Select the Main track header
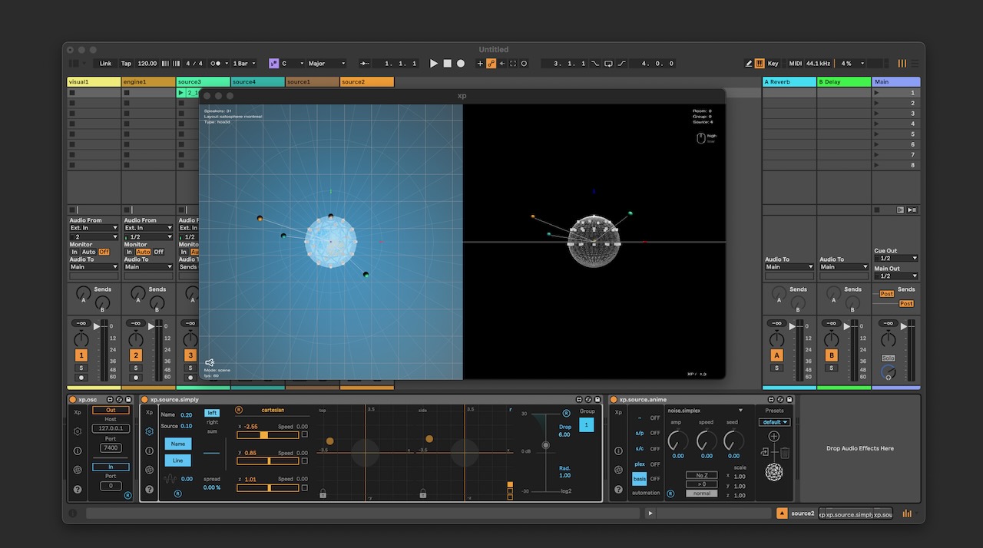The image size is (983, 548). [896, 82]
